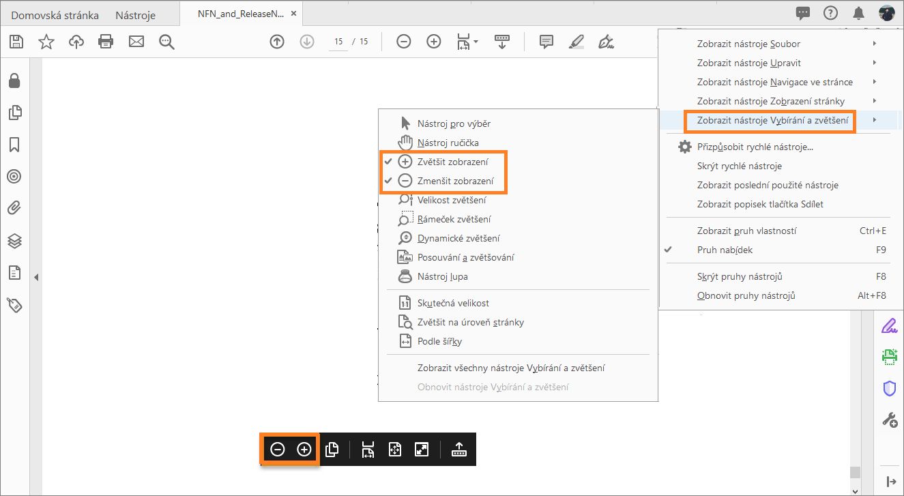The image size is (904, 496).
Task: Open the find text magnifier icon
Action: point(167,42)
